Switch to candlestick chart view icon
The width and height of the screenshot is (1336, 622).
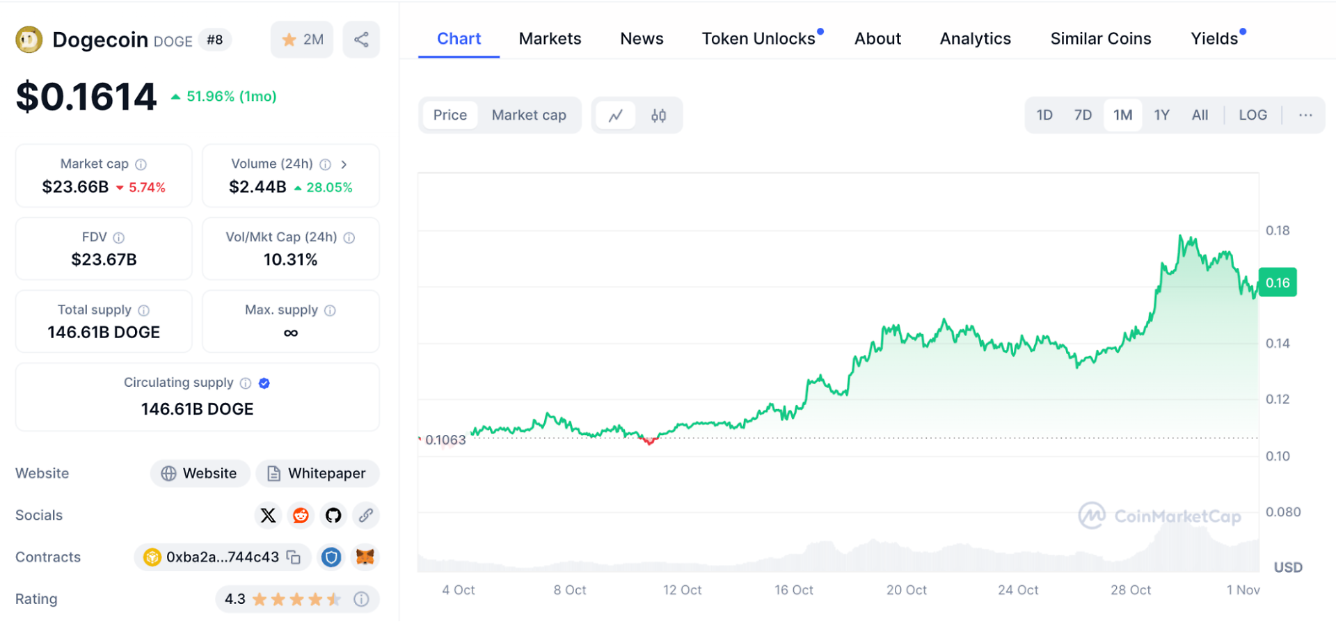[658, 115]
